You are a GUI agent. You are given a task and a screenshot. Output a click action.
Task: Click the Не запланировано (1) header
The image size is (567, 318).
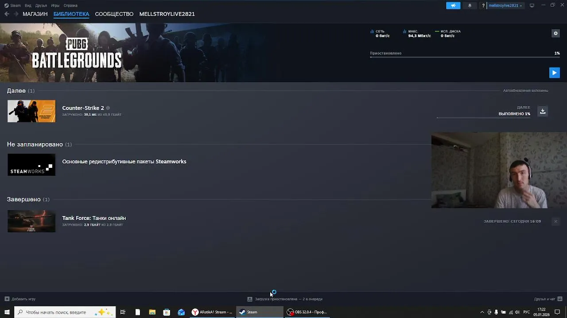(x=39, y=144)
